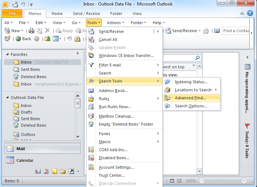Choose Search Options from submenu
This screenshot has width=257, height=187.
click(x=191, y=106)
